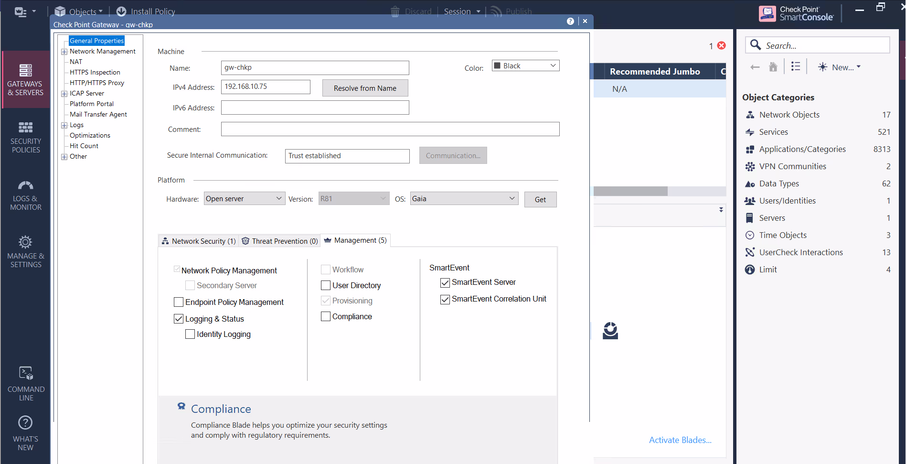Expand the Logs tree node
The height and width of the screenshot is (464, 906).
coord(64,125)
